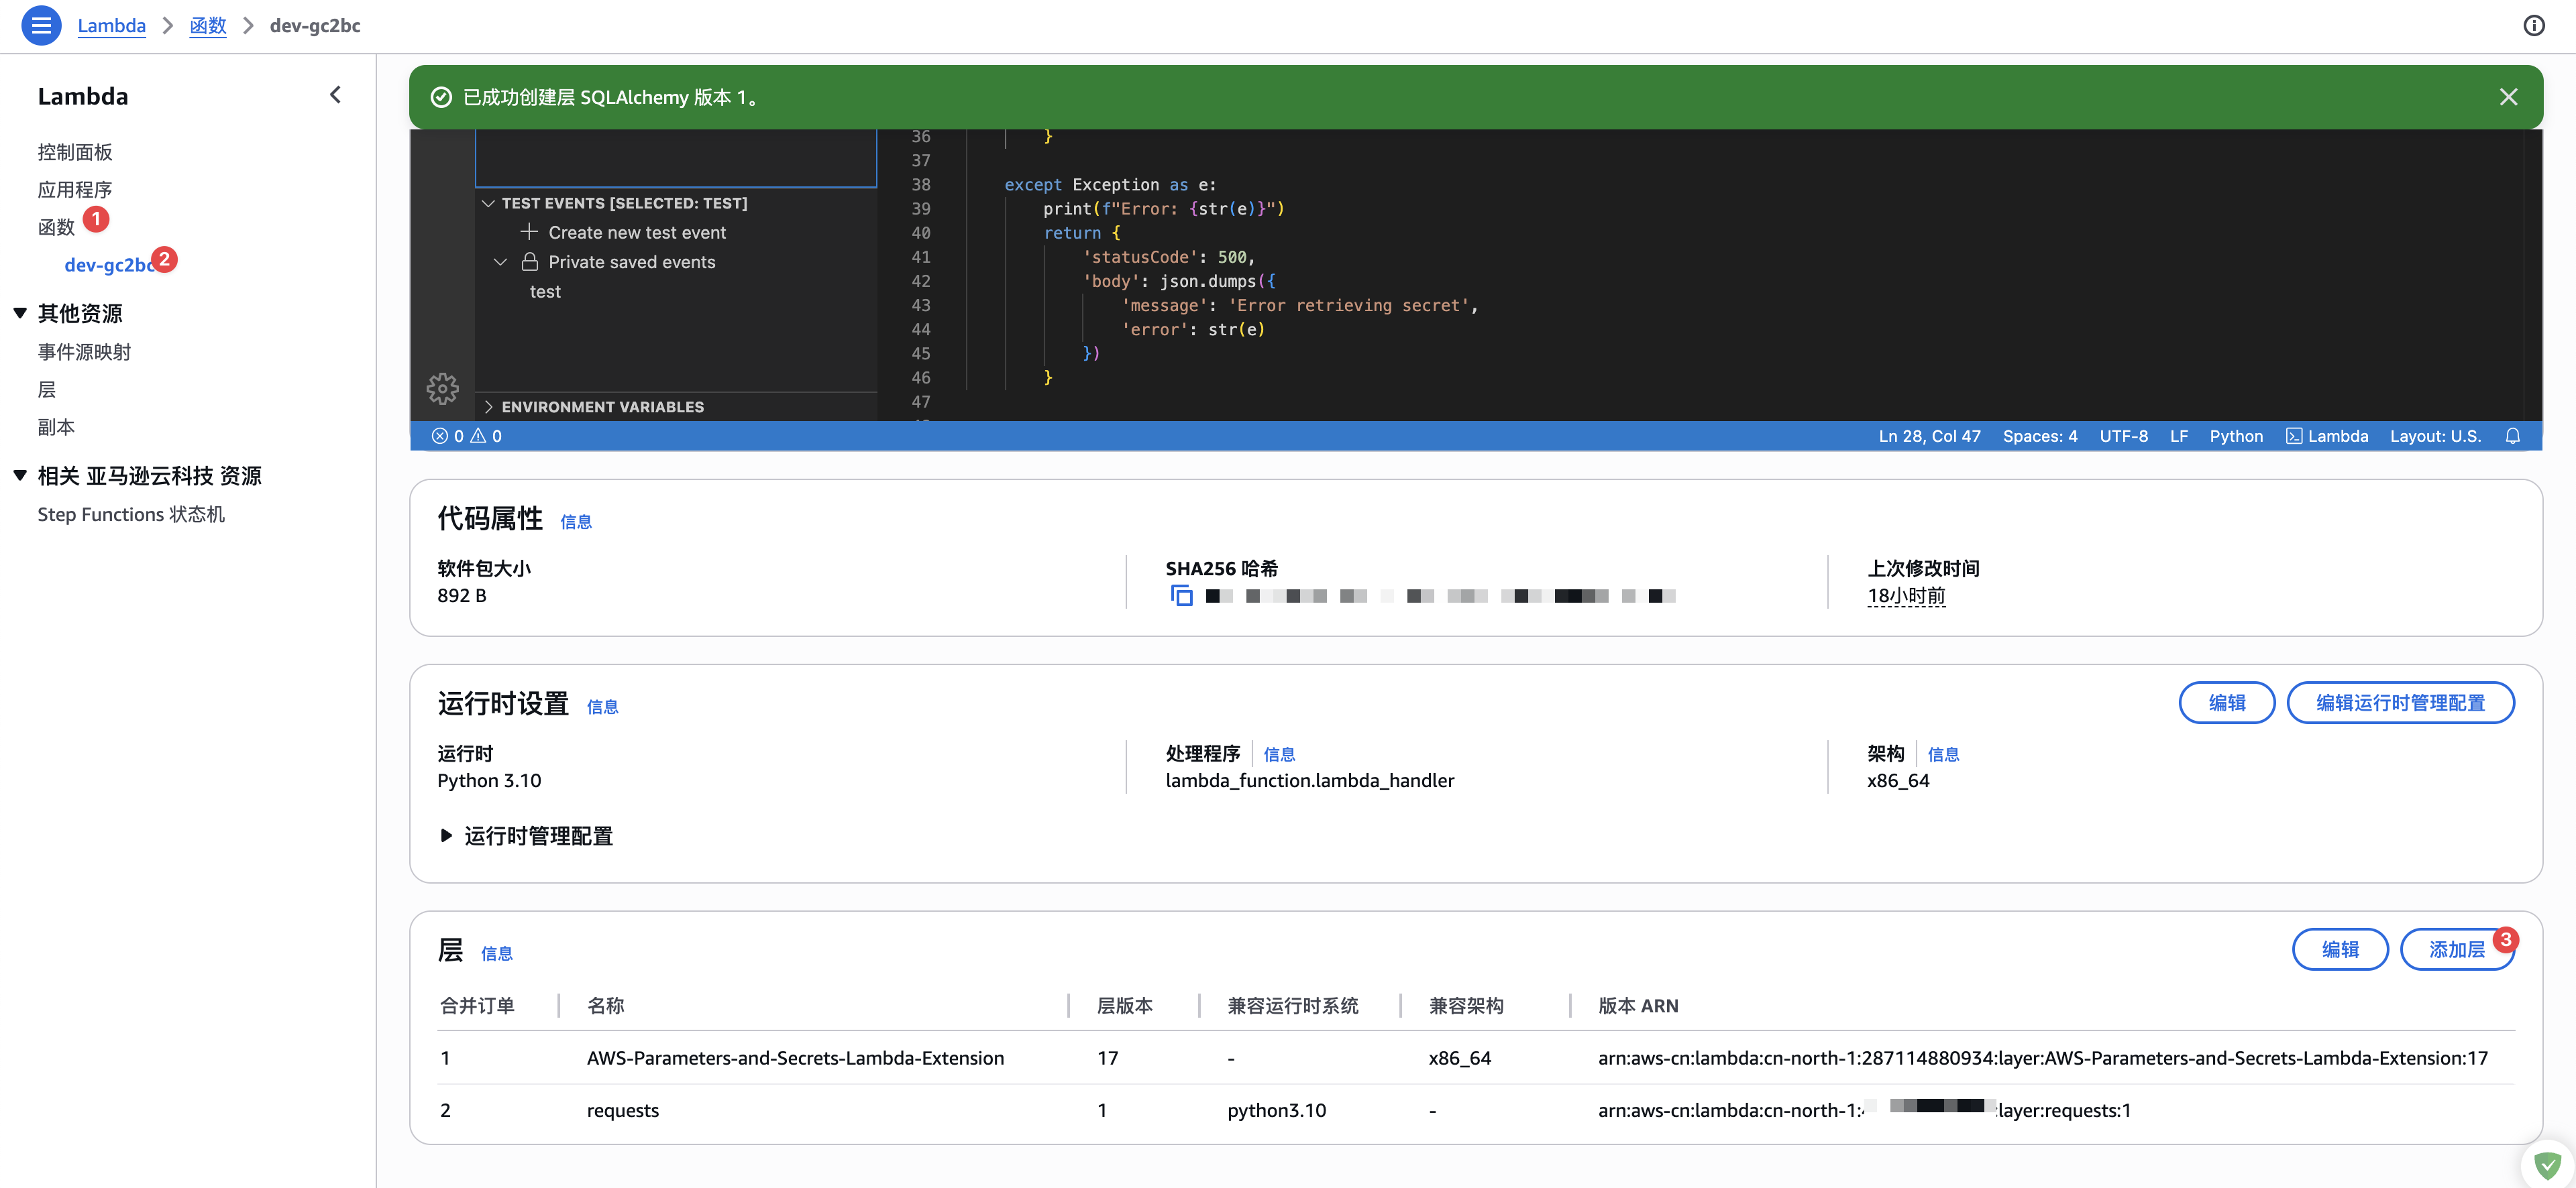Expand 运行时管理配置 disclosure triangle

coord(446,835)
